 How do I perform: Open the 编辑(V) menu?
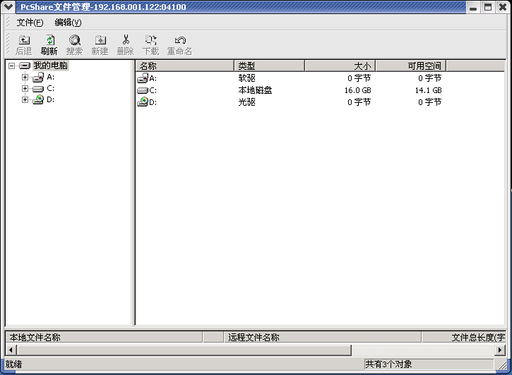pos(68,22)
